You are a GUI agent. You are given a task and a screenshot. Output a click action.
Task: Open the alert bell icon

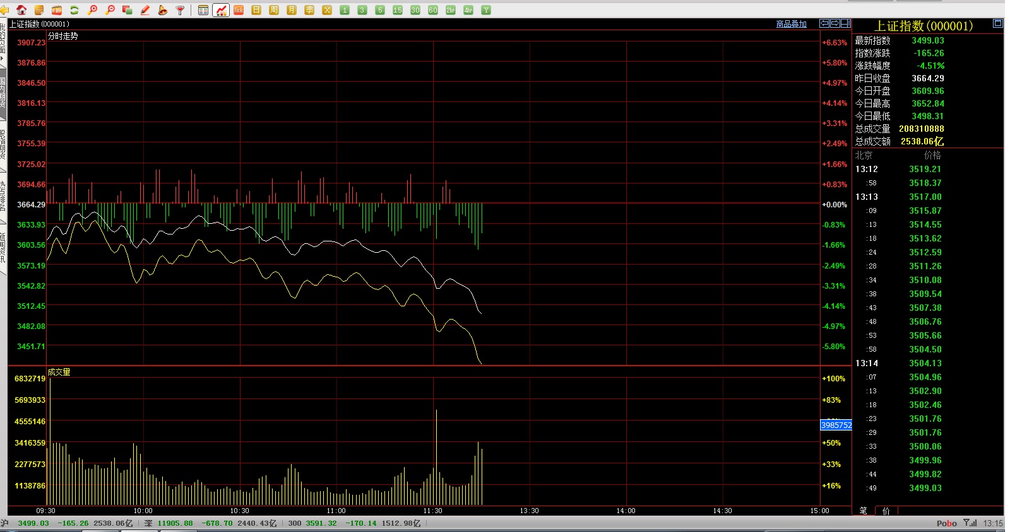163,10
